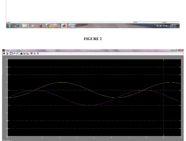
Task: Click the Autoscale binoculars icon
Action: tap(21, 54)
